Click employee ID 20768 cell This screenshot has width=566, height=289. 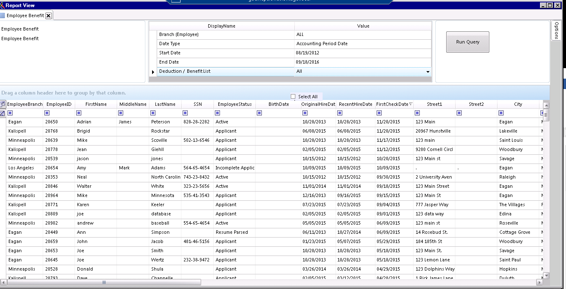(x=59, y=131)
